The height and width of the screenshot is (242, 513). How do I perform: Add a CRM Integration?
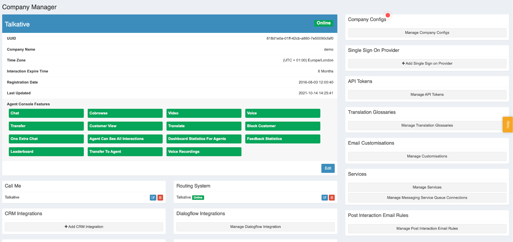84,227
